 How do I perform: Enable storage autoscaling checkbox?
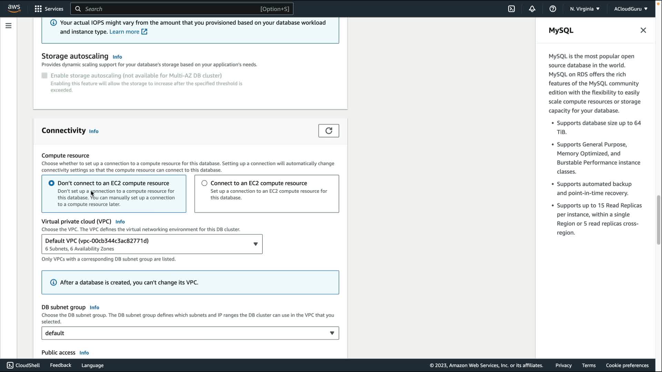click(44, 75)
